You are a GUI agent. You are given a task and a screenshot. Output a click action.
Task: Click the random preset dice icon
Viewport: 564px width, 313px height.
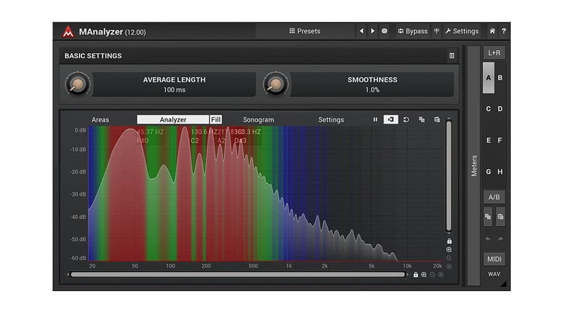385,31
